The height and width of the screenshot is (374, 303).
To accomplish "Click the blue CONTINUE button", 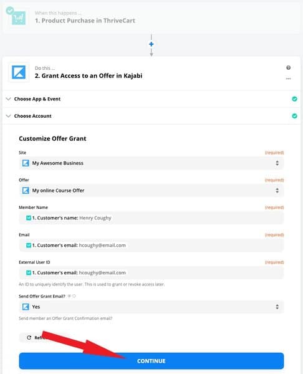I will pos(151,361).
